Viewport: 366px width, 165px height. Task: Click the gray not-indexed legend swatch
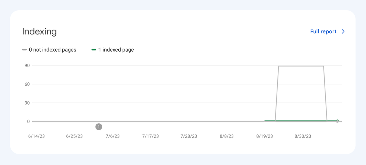coord(25,50)
